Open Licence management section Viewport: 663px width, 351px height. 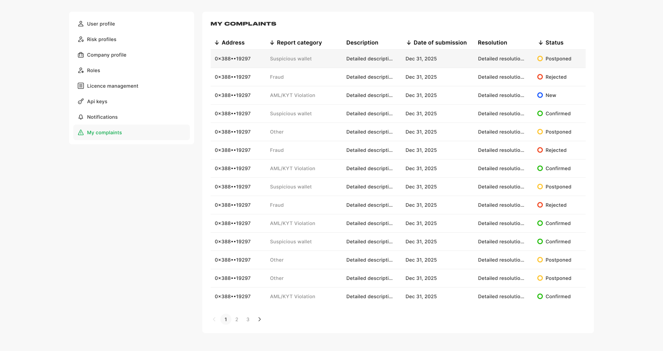[132, 86]
